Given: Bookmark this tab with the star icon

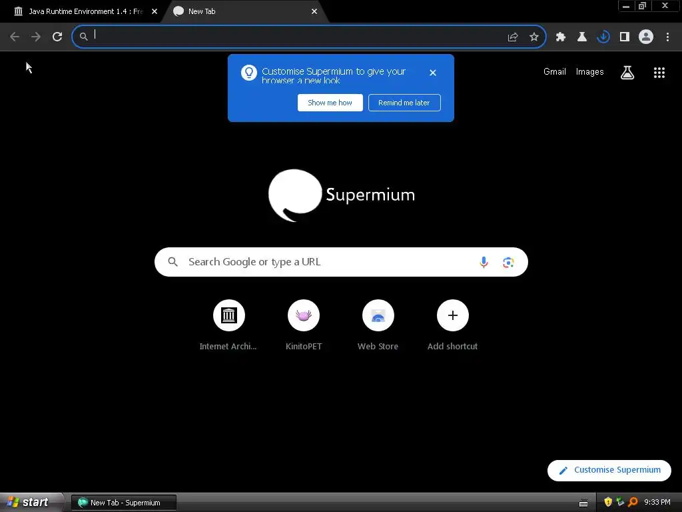Looking at the screenshot, I should pyautogui.click(x=534, y=37).
